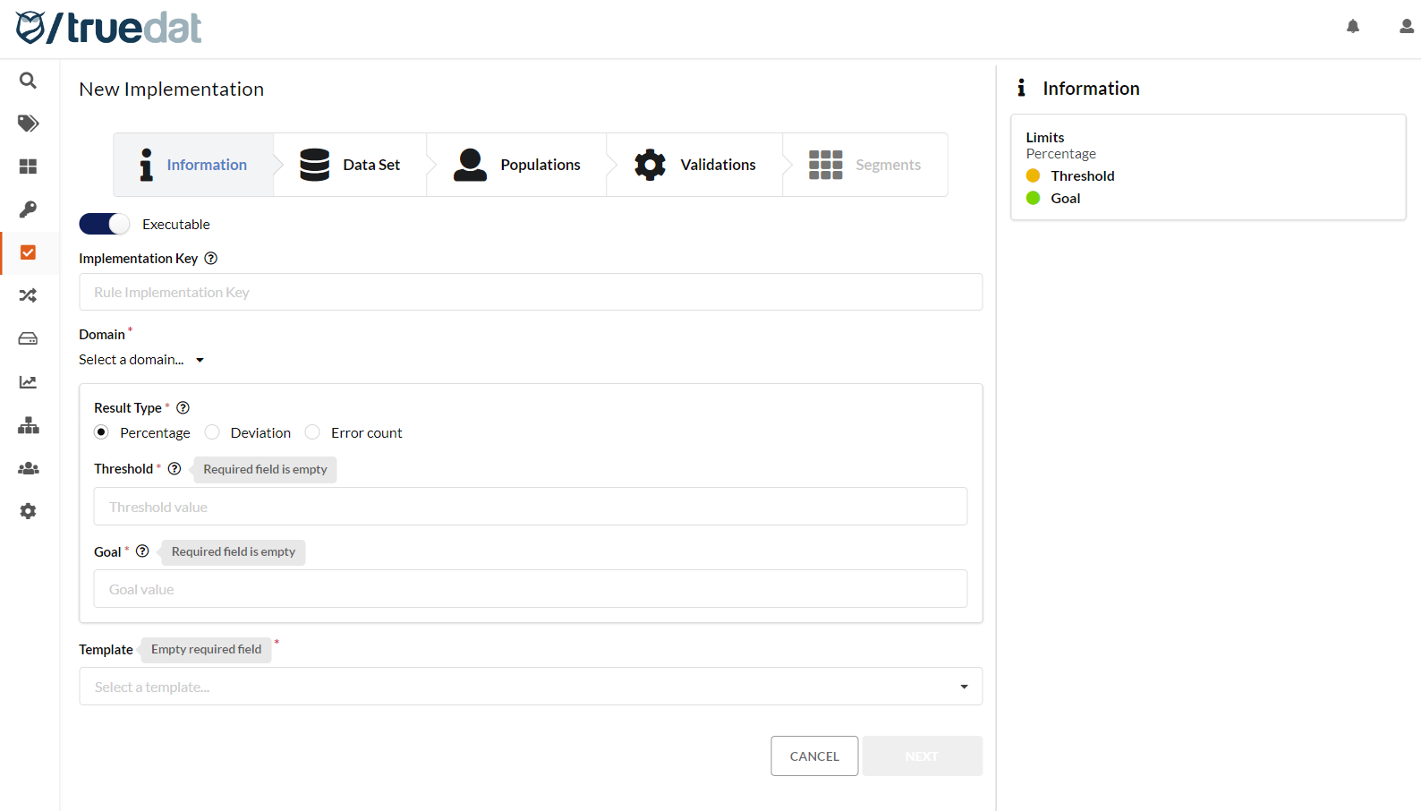Screen dimensions: 1421x811
Task: Go to the Validations step
Action: [x=694, y=165]
